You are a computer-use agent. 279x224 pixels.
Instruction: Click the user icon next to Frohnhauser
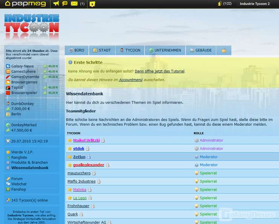[x=93, y=206]
